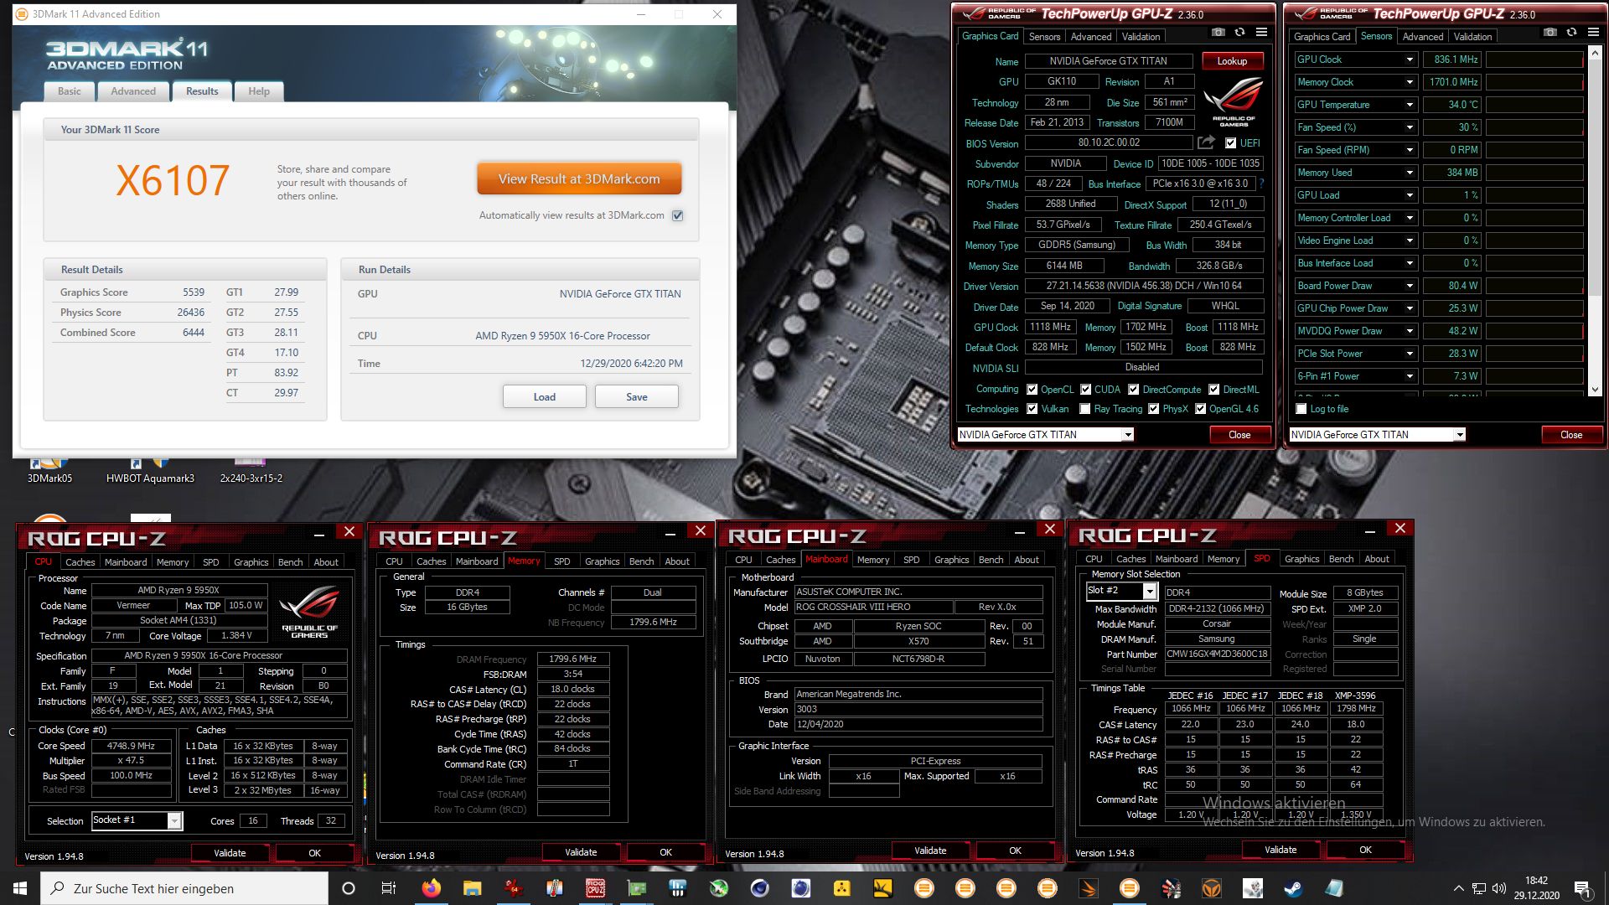Click the Save button in Run Details
The image size is (1609, 905).
(x=637, y=397)
